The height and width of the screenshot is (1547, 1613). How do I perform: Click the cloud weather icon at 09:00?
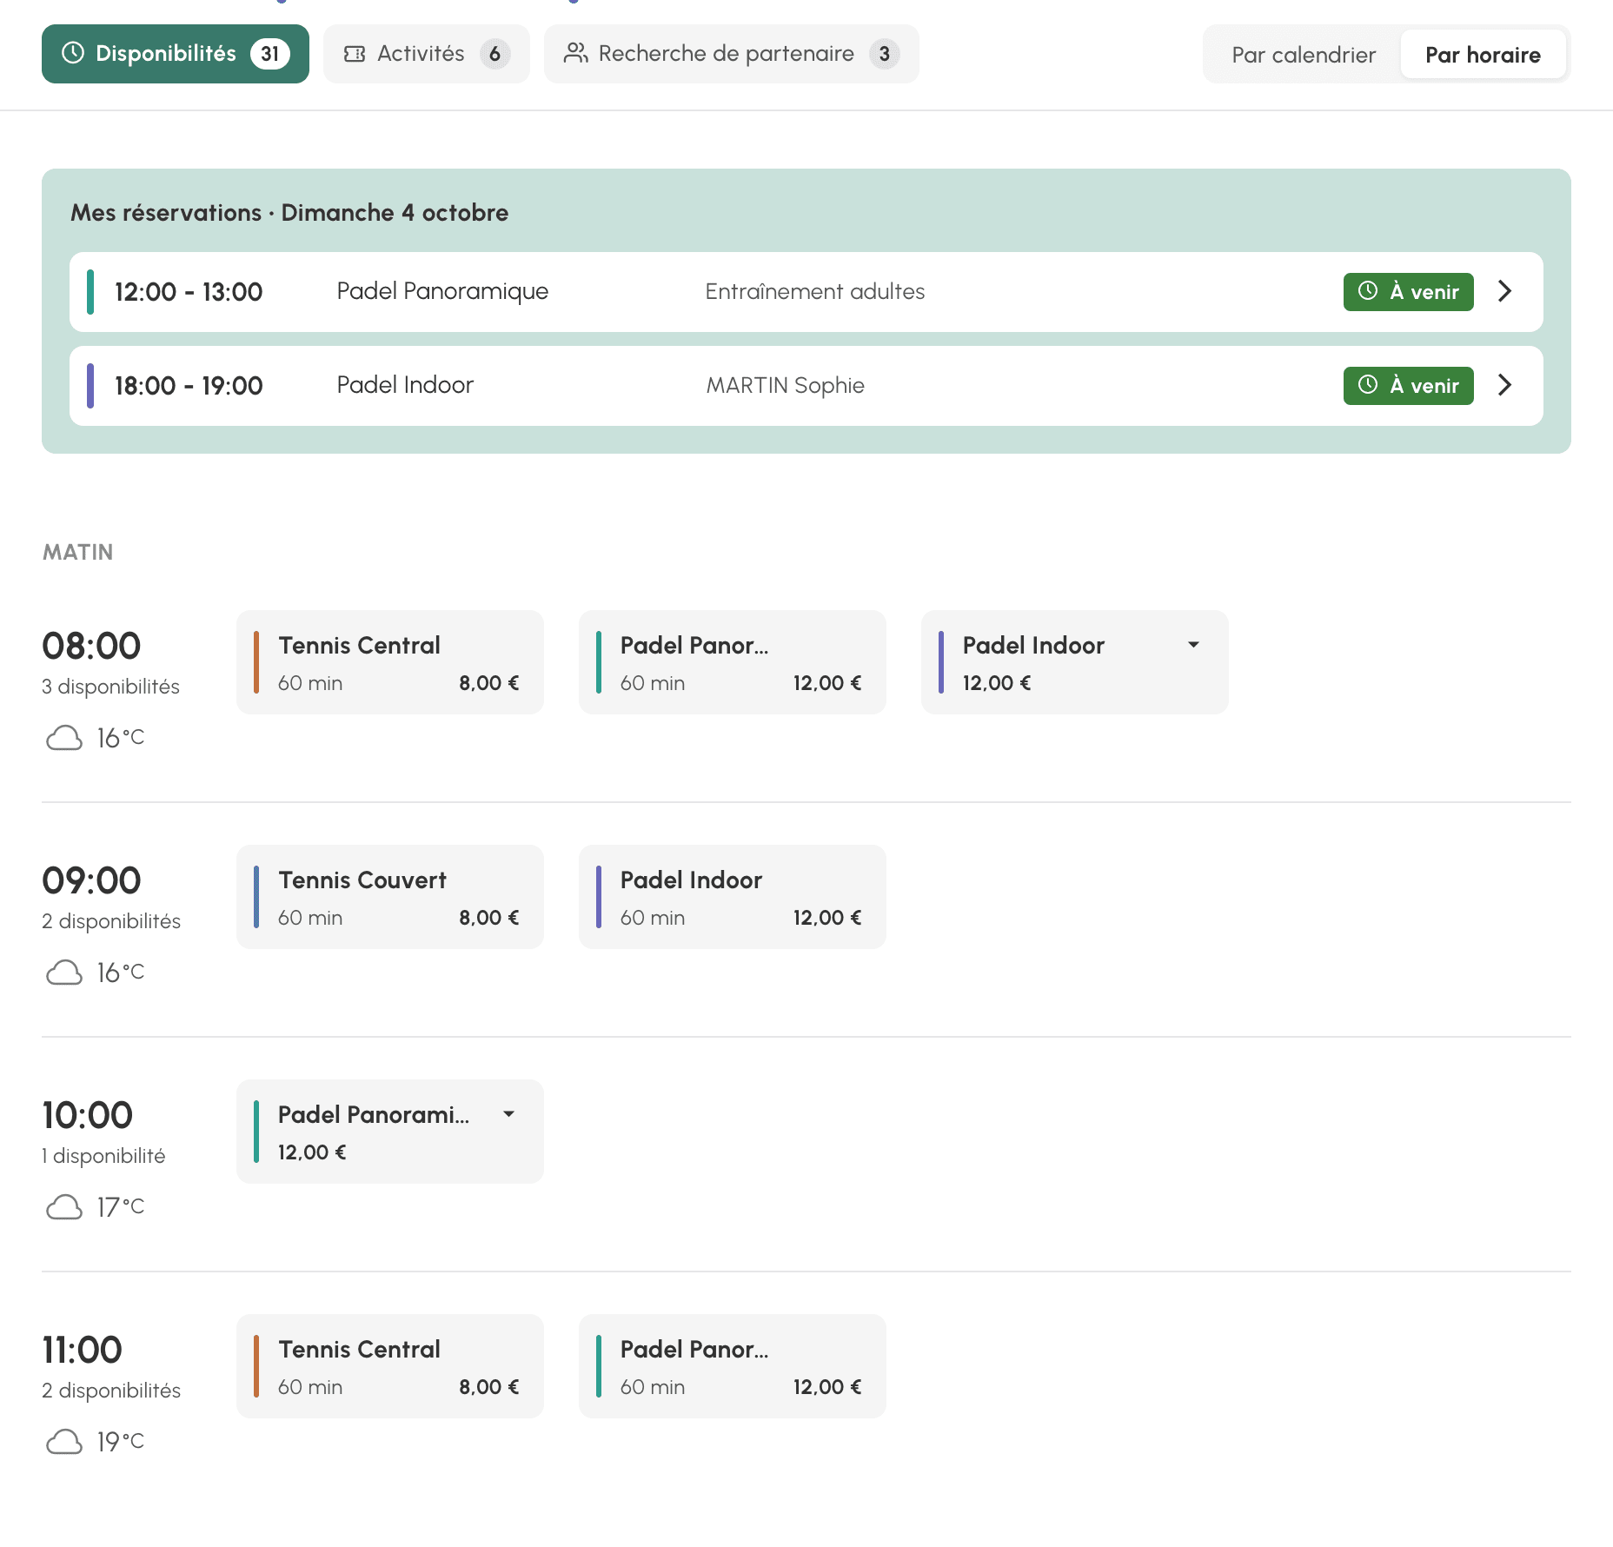pyautogui.click(x=64, y=973)
